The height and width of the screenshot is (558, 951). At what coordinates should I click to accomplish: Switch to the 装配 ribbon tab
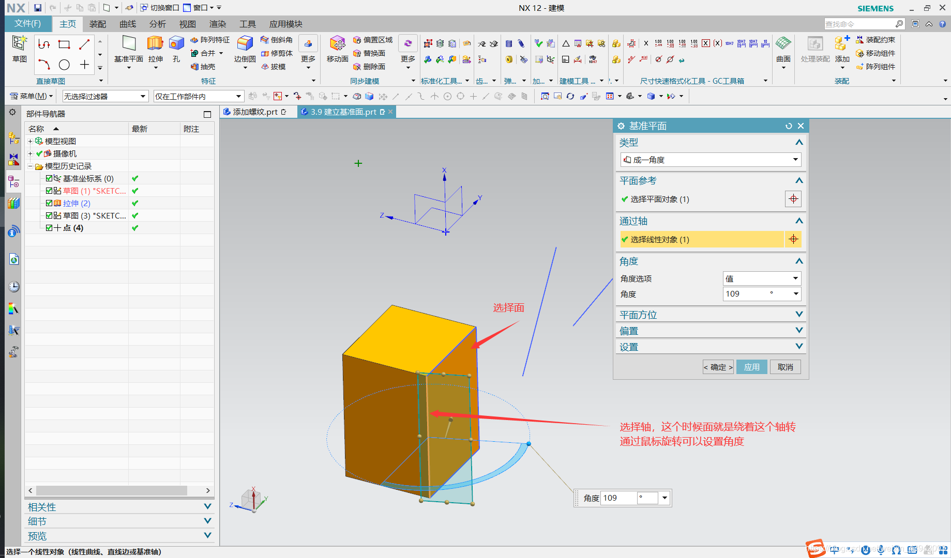point(97,24)
